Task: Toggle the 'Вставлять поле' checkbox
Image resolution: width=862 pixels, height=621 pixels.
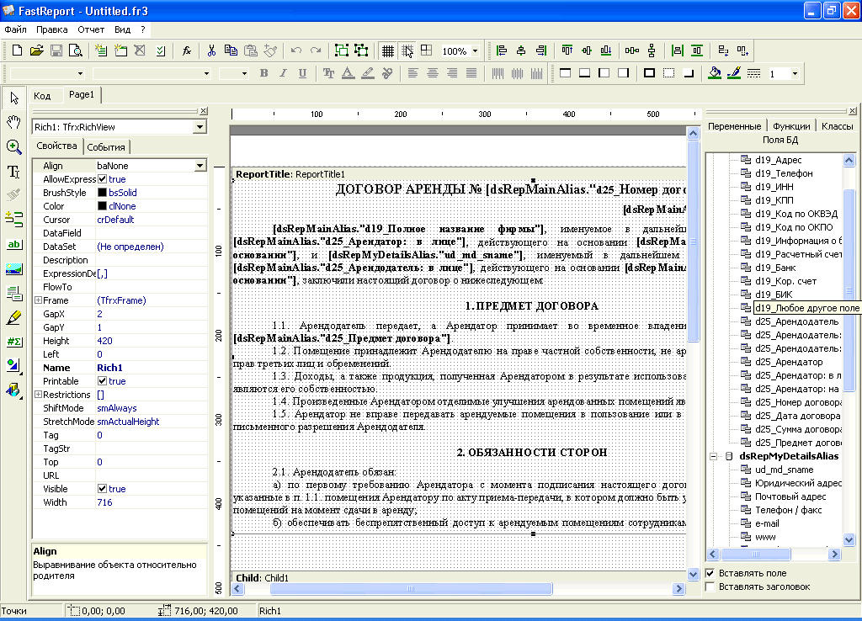Action: pyautogui.click(x=710, y=573)
